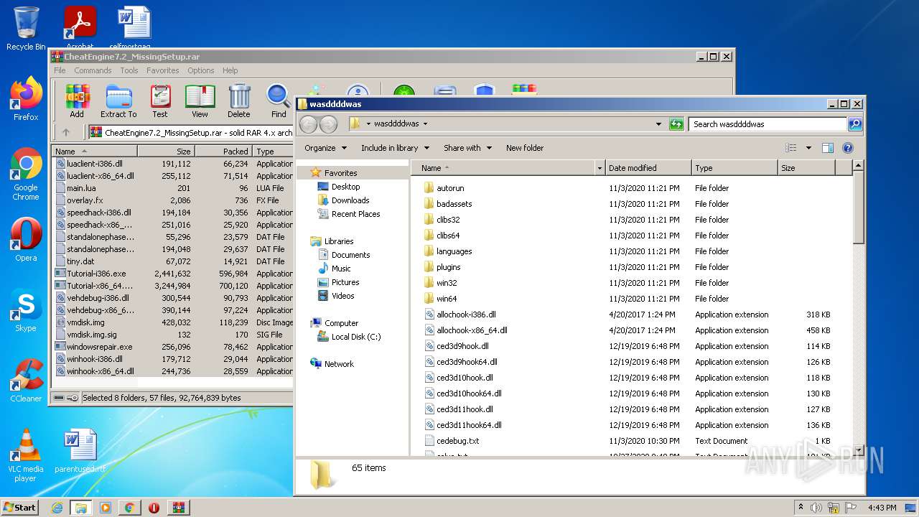The width and height of the screenshot is (919, 517).
Task: Click the Extract To icon in WinRAR
Action: tap(118, 101)
